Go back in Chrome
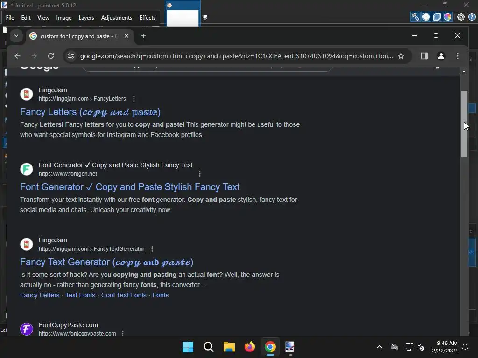This screenshot has width=478, height=358. pyautogui.click(x=17, y=56)
